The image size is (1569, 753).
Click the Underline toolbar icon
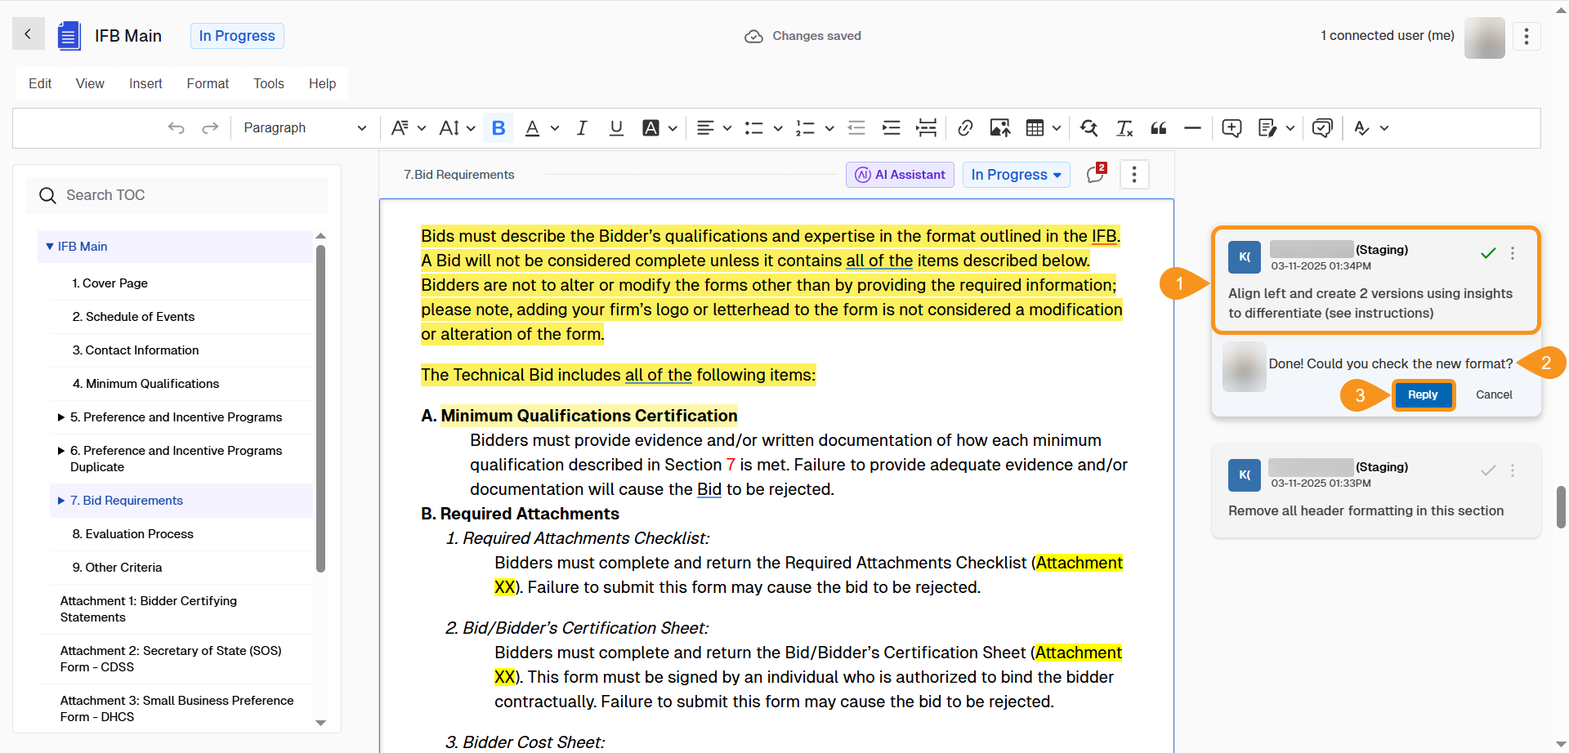[x=616, y=128]
